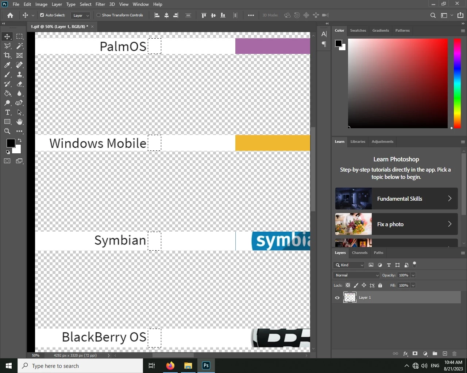467x373 pixels.
Task: Select the Eyedropper tool
Action: 7,65
